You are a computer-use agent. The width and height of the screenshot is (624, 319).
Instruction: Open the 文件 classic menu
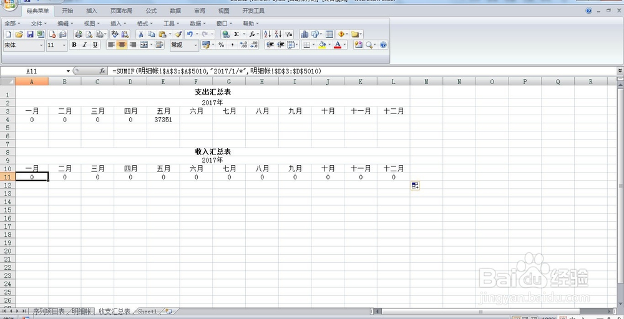[39, 24]
